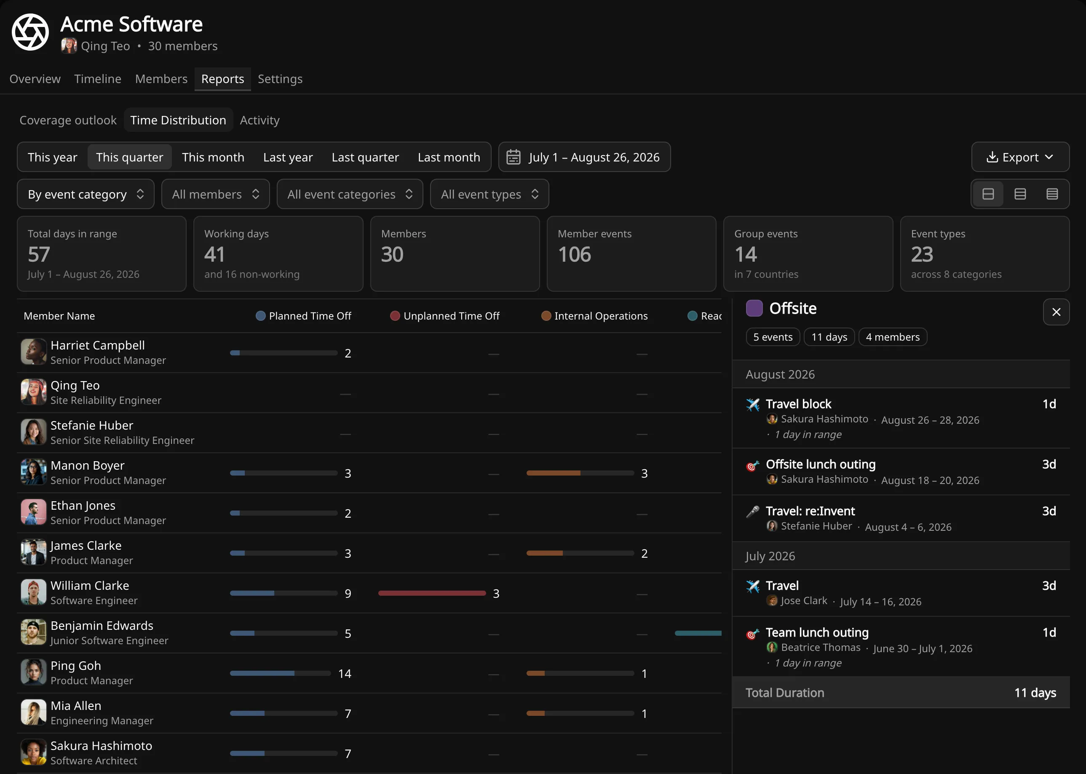The image size is (1086, 774).
Task: Open the All event types dropdown
Action: pyautogui.click(x=490, y=194)
